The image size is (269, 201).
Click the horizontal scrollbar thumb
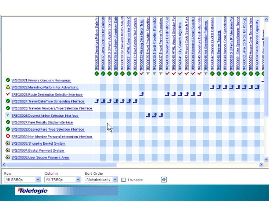pyautogui.click(x=62, y=164)
